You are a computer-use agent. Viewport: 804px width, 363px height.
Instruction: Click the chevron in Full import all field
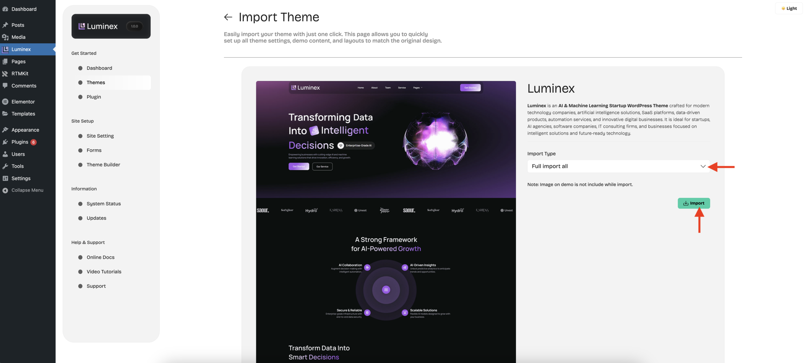703,166
